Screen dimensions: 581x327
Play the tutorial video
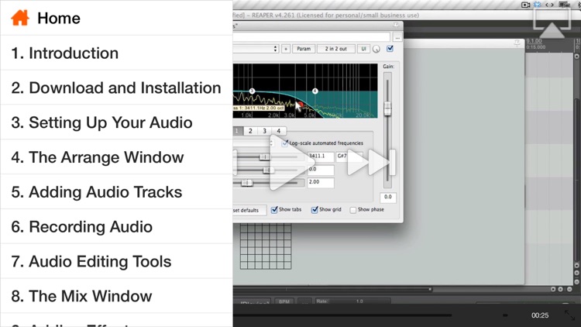[290, 163]
